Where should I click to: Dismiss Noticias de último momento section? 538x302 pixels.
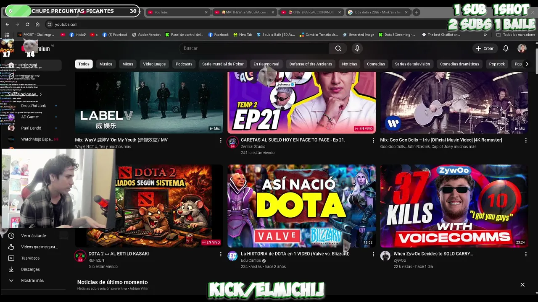(522, 285)
